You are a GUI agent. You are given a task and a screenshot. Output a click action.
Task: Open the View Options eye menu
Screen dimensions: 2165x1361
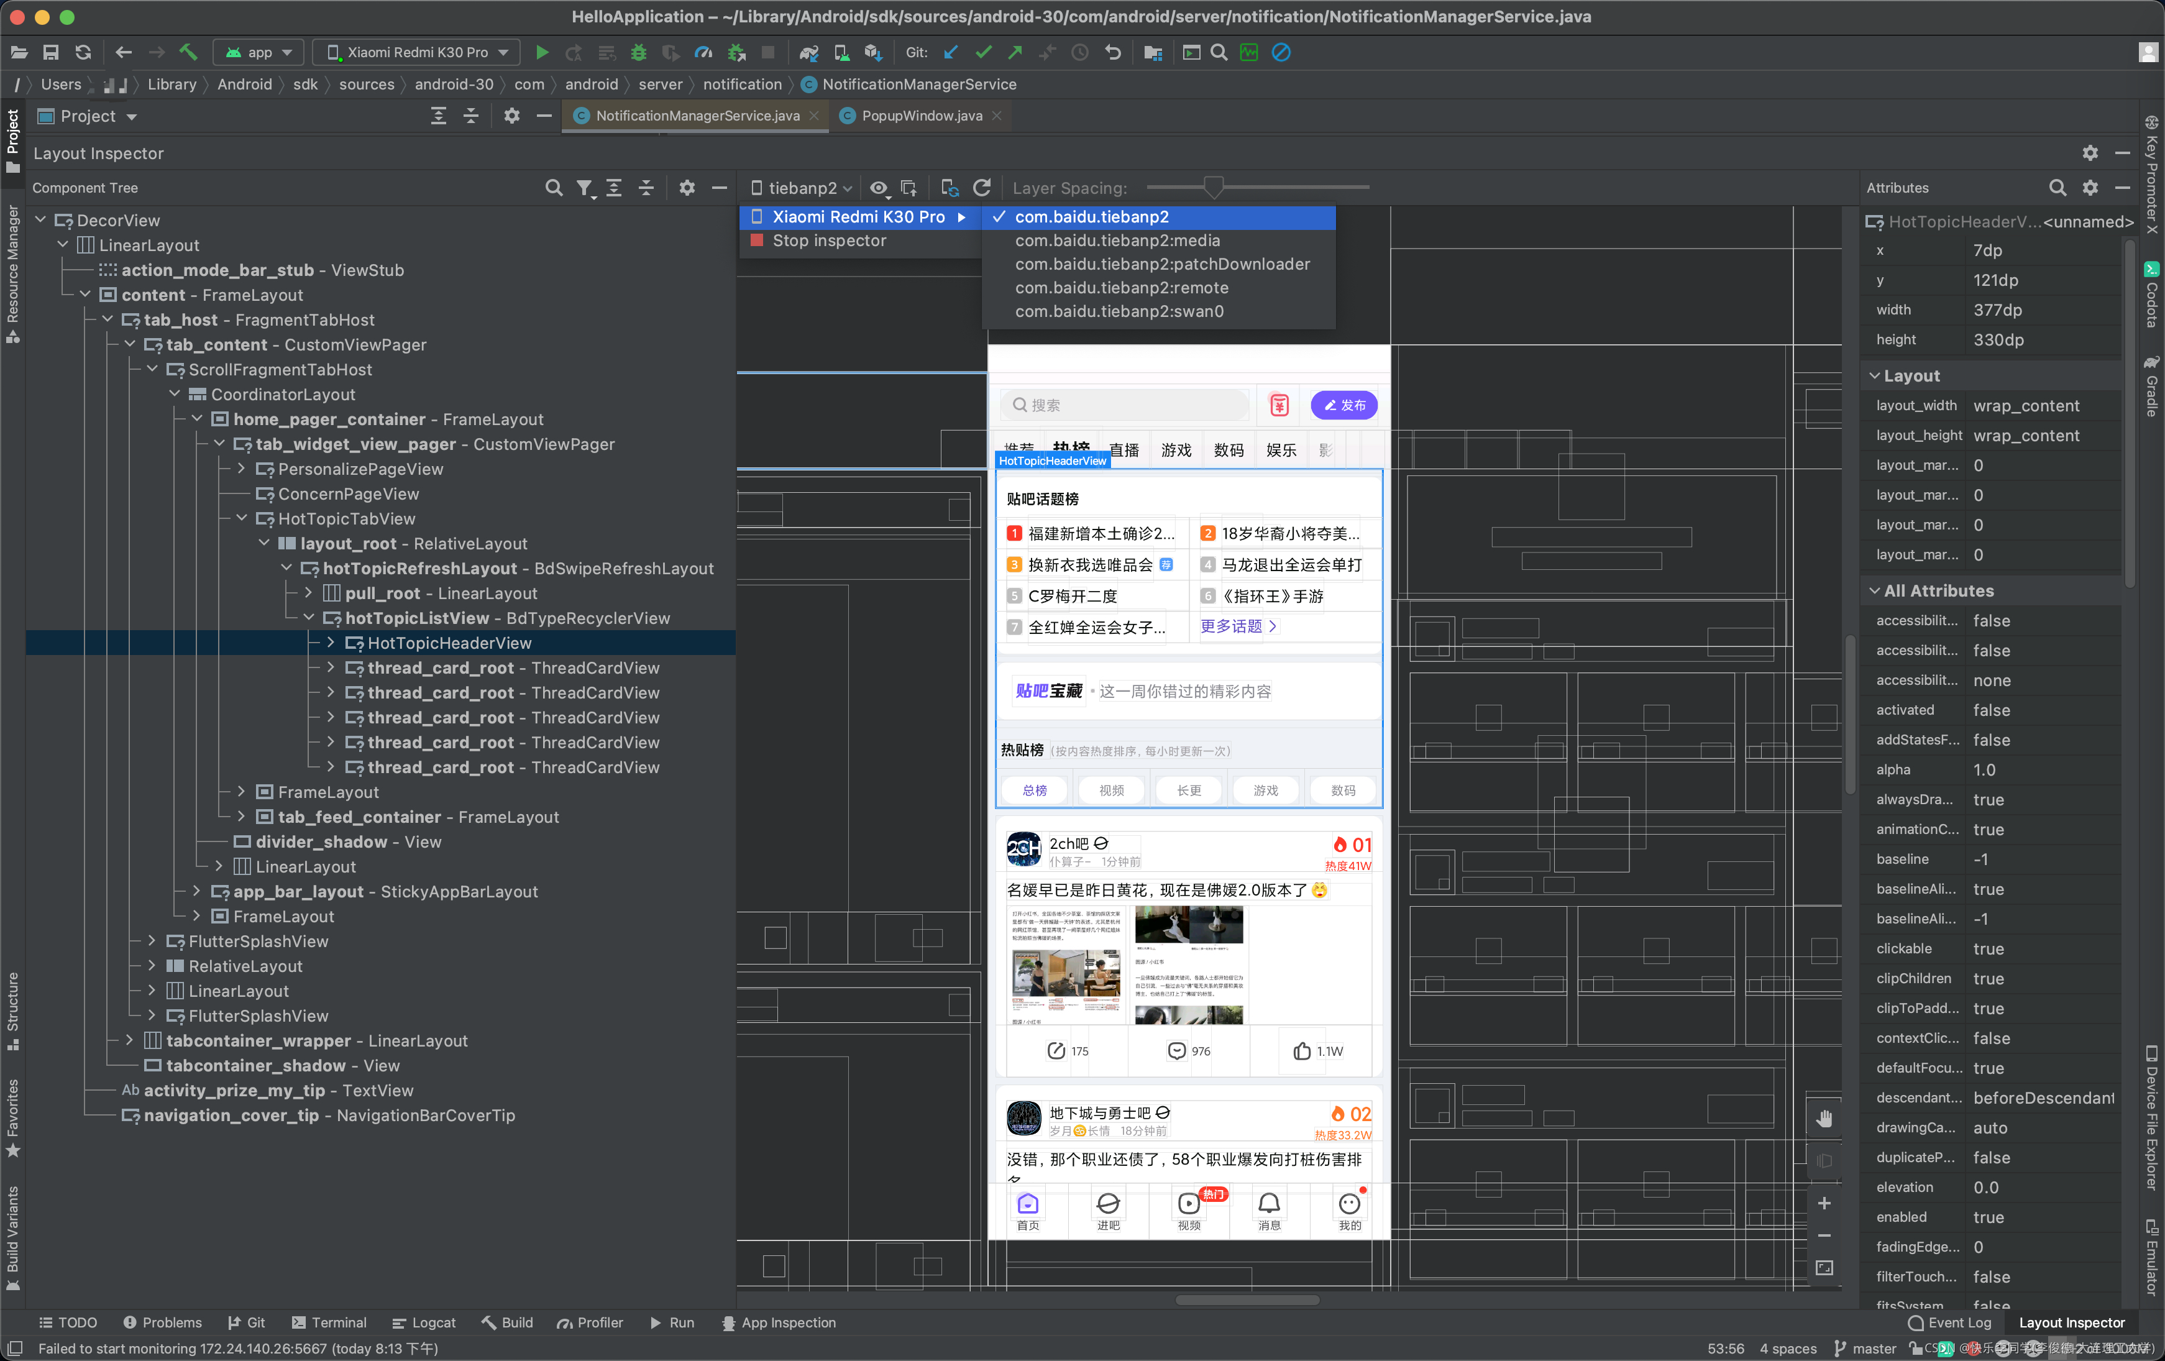click(x=879, y=187)
